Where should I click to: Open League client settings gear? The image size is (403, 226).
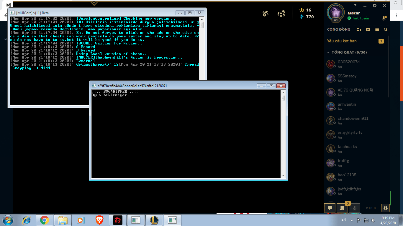pyautogui.click(x=375, y=6)
